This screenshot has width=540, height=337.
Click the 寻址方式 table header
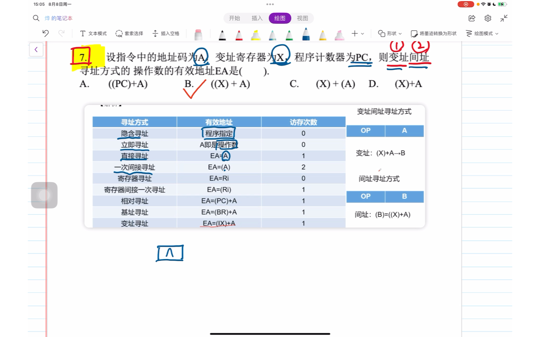[x=135, y=122]
